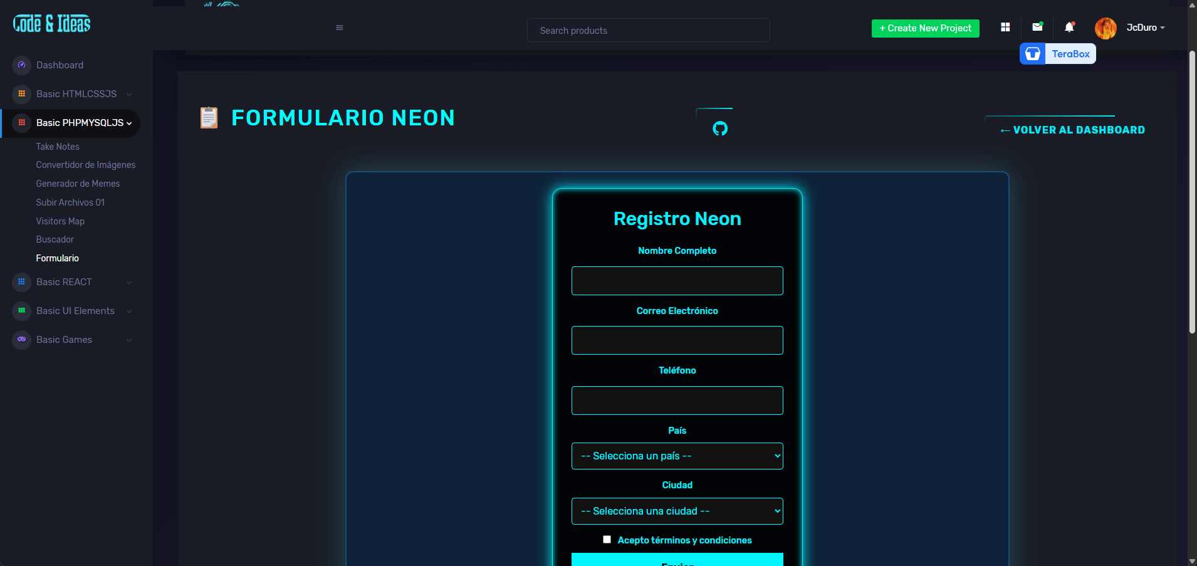Follow the Volver al Dashboard link
Viewport: 1197px width, 566px height.
point(1072,130)
